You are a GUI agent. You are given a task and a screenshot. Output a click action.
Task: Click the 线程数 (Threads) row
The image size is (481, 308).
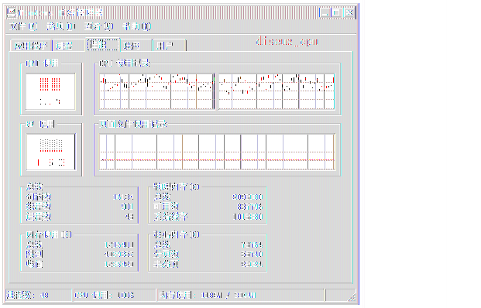[80, 207]
